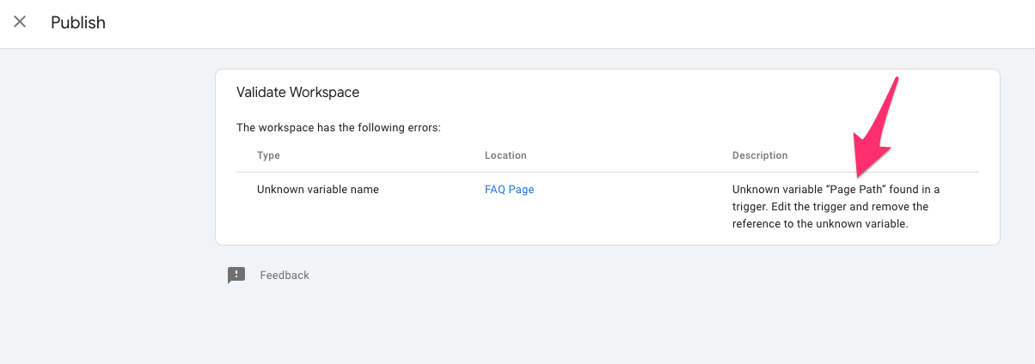Click the Feedback text label

click(x=285, y=275)
